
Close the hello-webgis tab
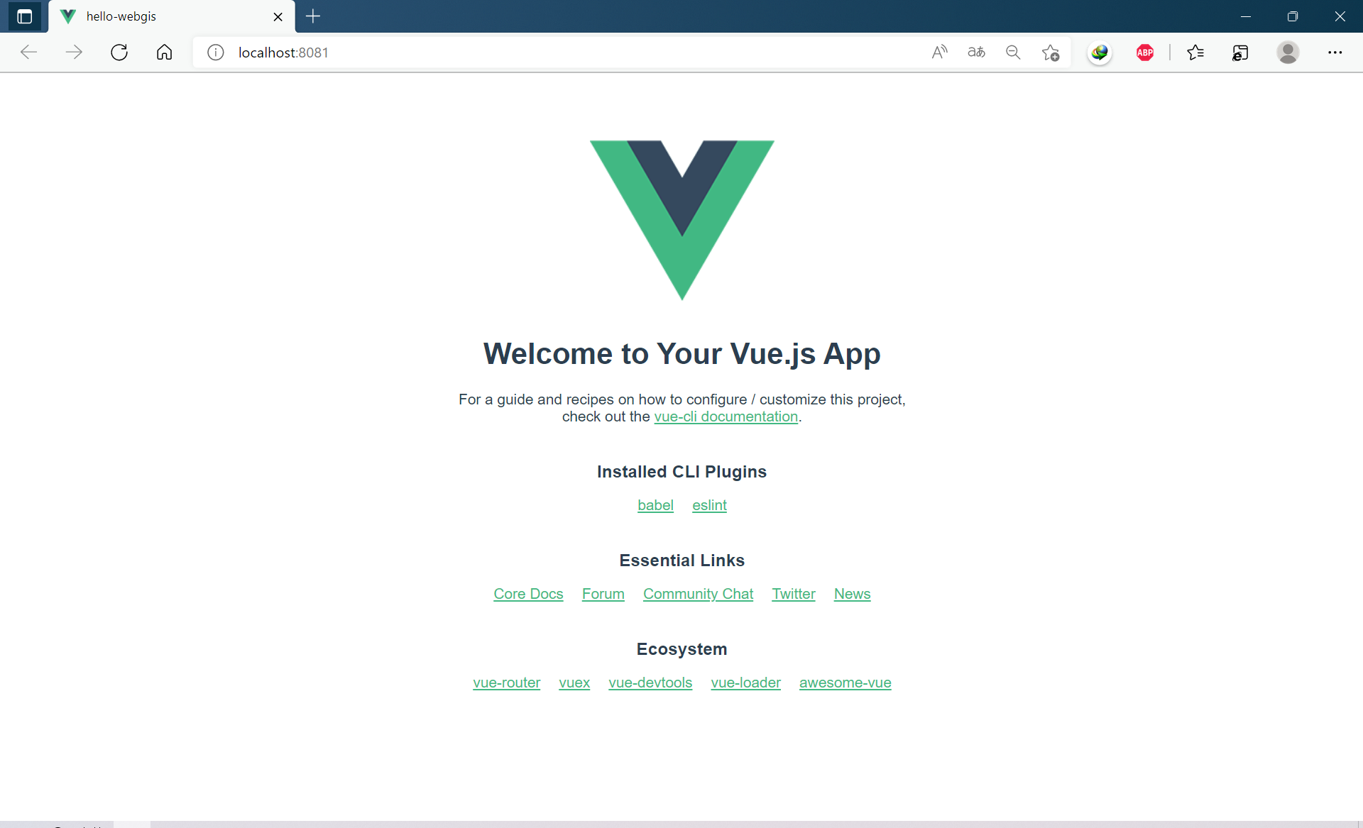(x=278, y=17)
